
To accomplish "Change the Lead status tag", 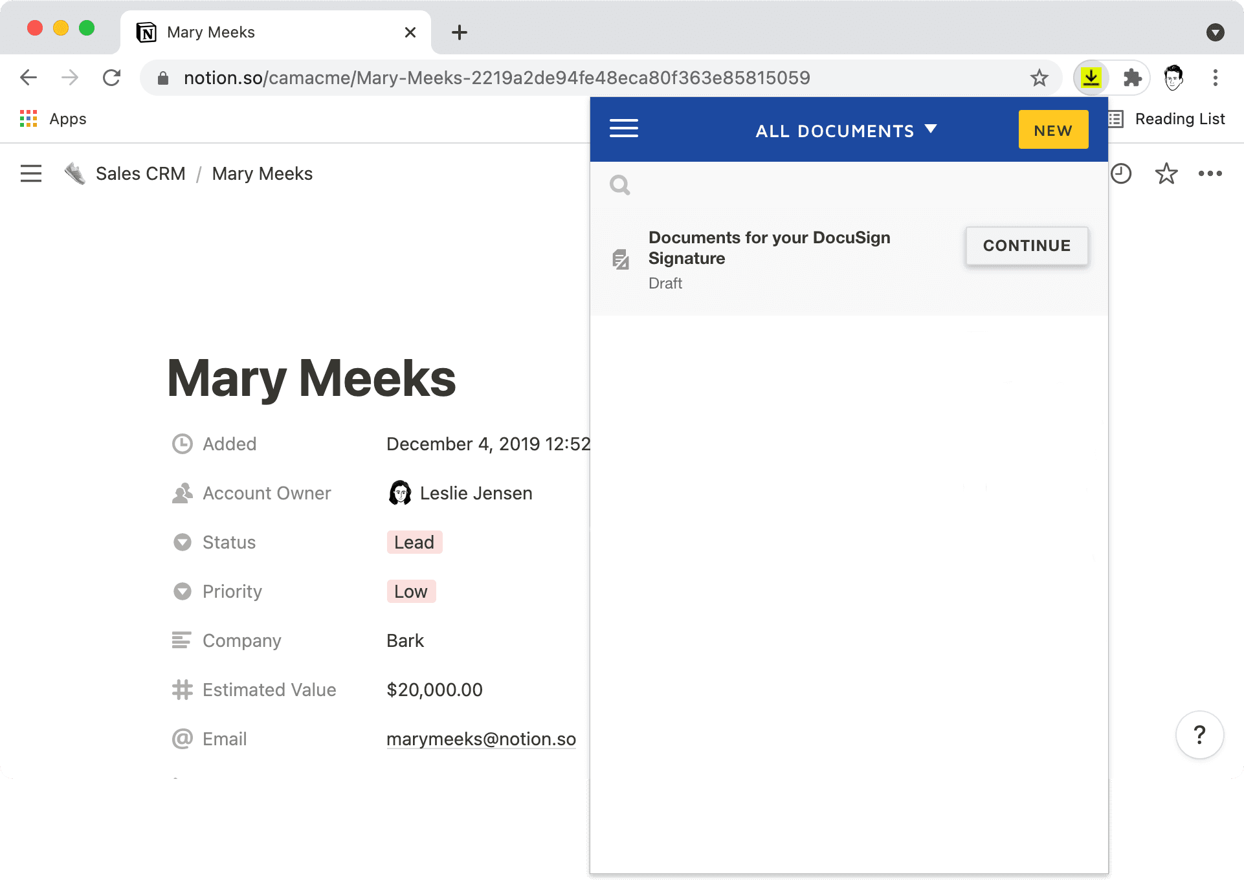I will coord(414,542).
